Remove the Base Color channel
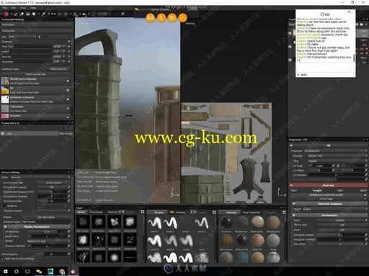Image resolution: width=369 pixels, height=276 pixels. point(69,46)
